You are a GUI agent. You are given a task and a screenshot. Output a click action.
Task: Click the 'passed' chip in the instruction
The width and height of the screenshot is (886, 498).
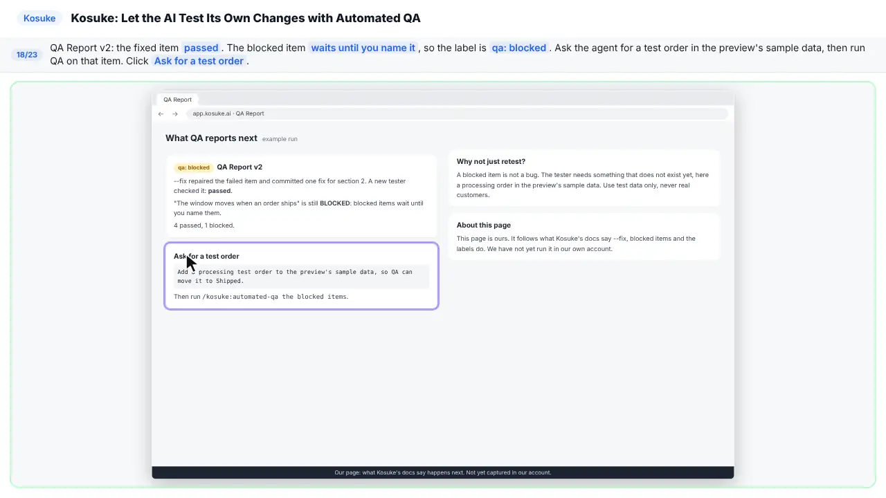[x=201, y=48]
